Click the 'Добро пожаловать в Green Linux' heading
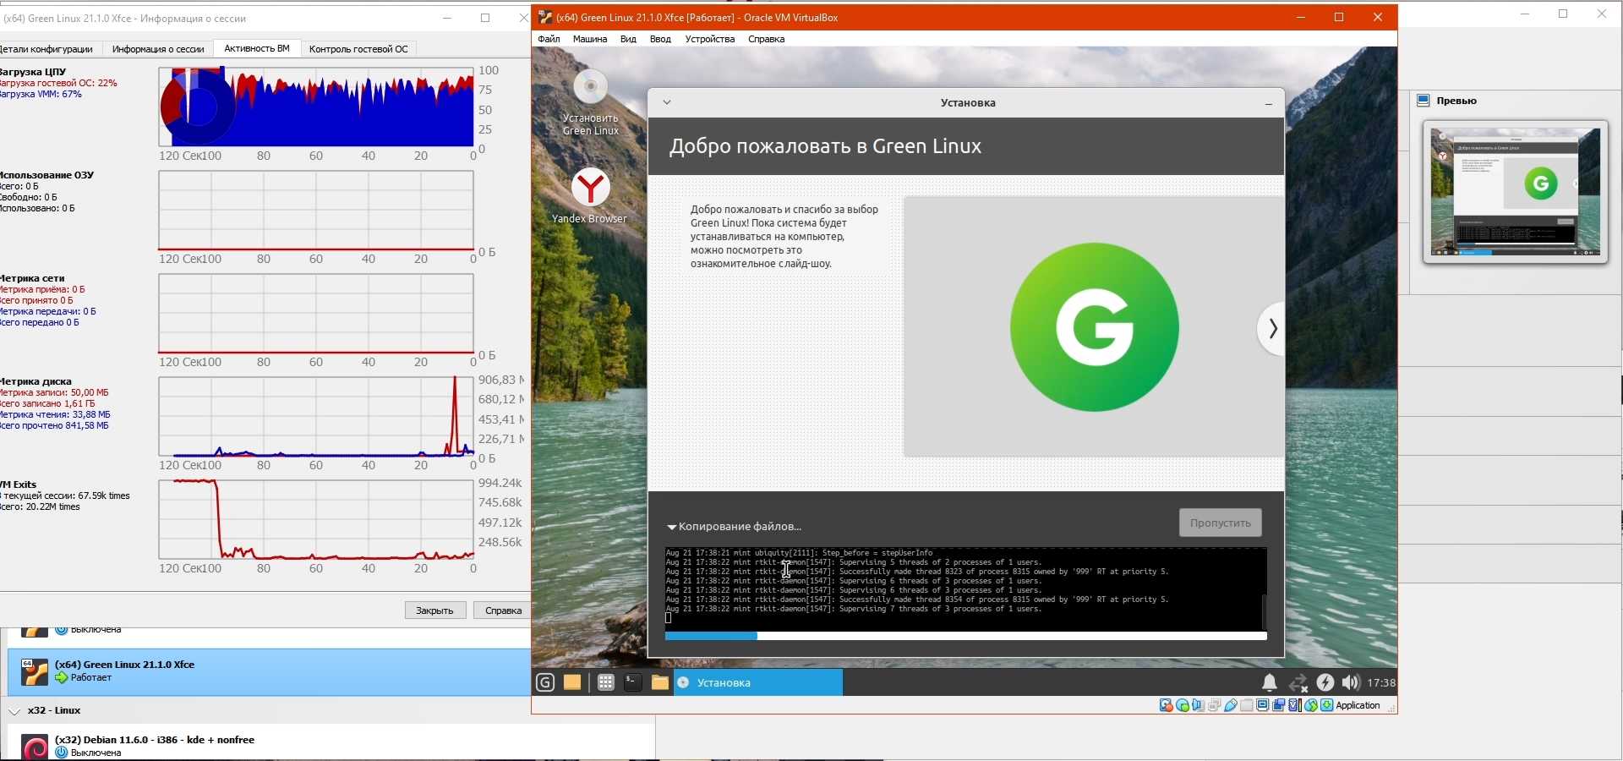 (825, 146)
